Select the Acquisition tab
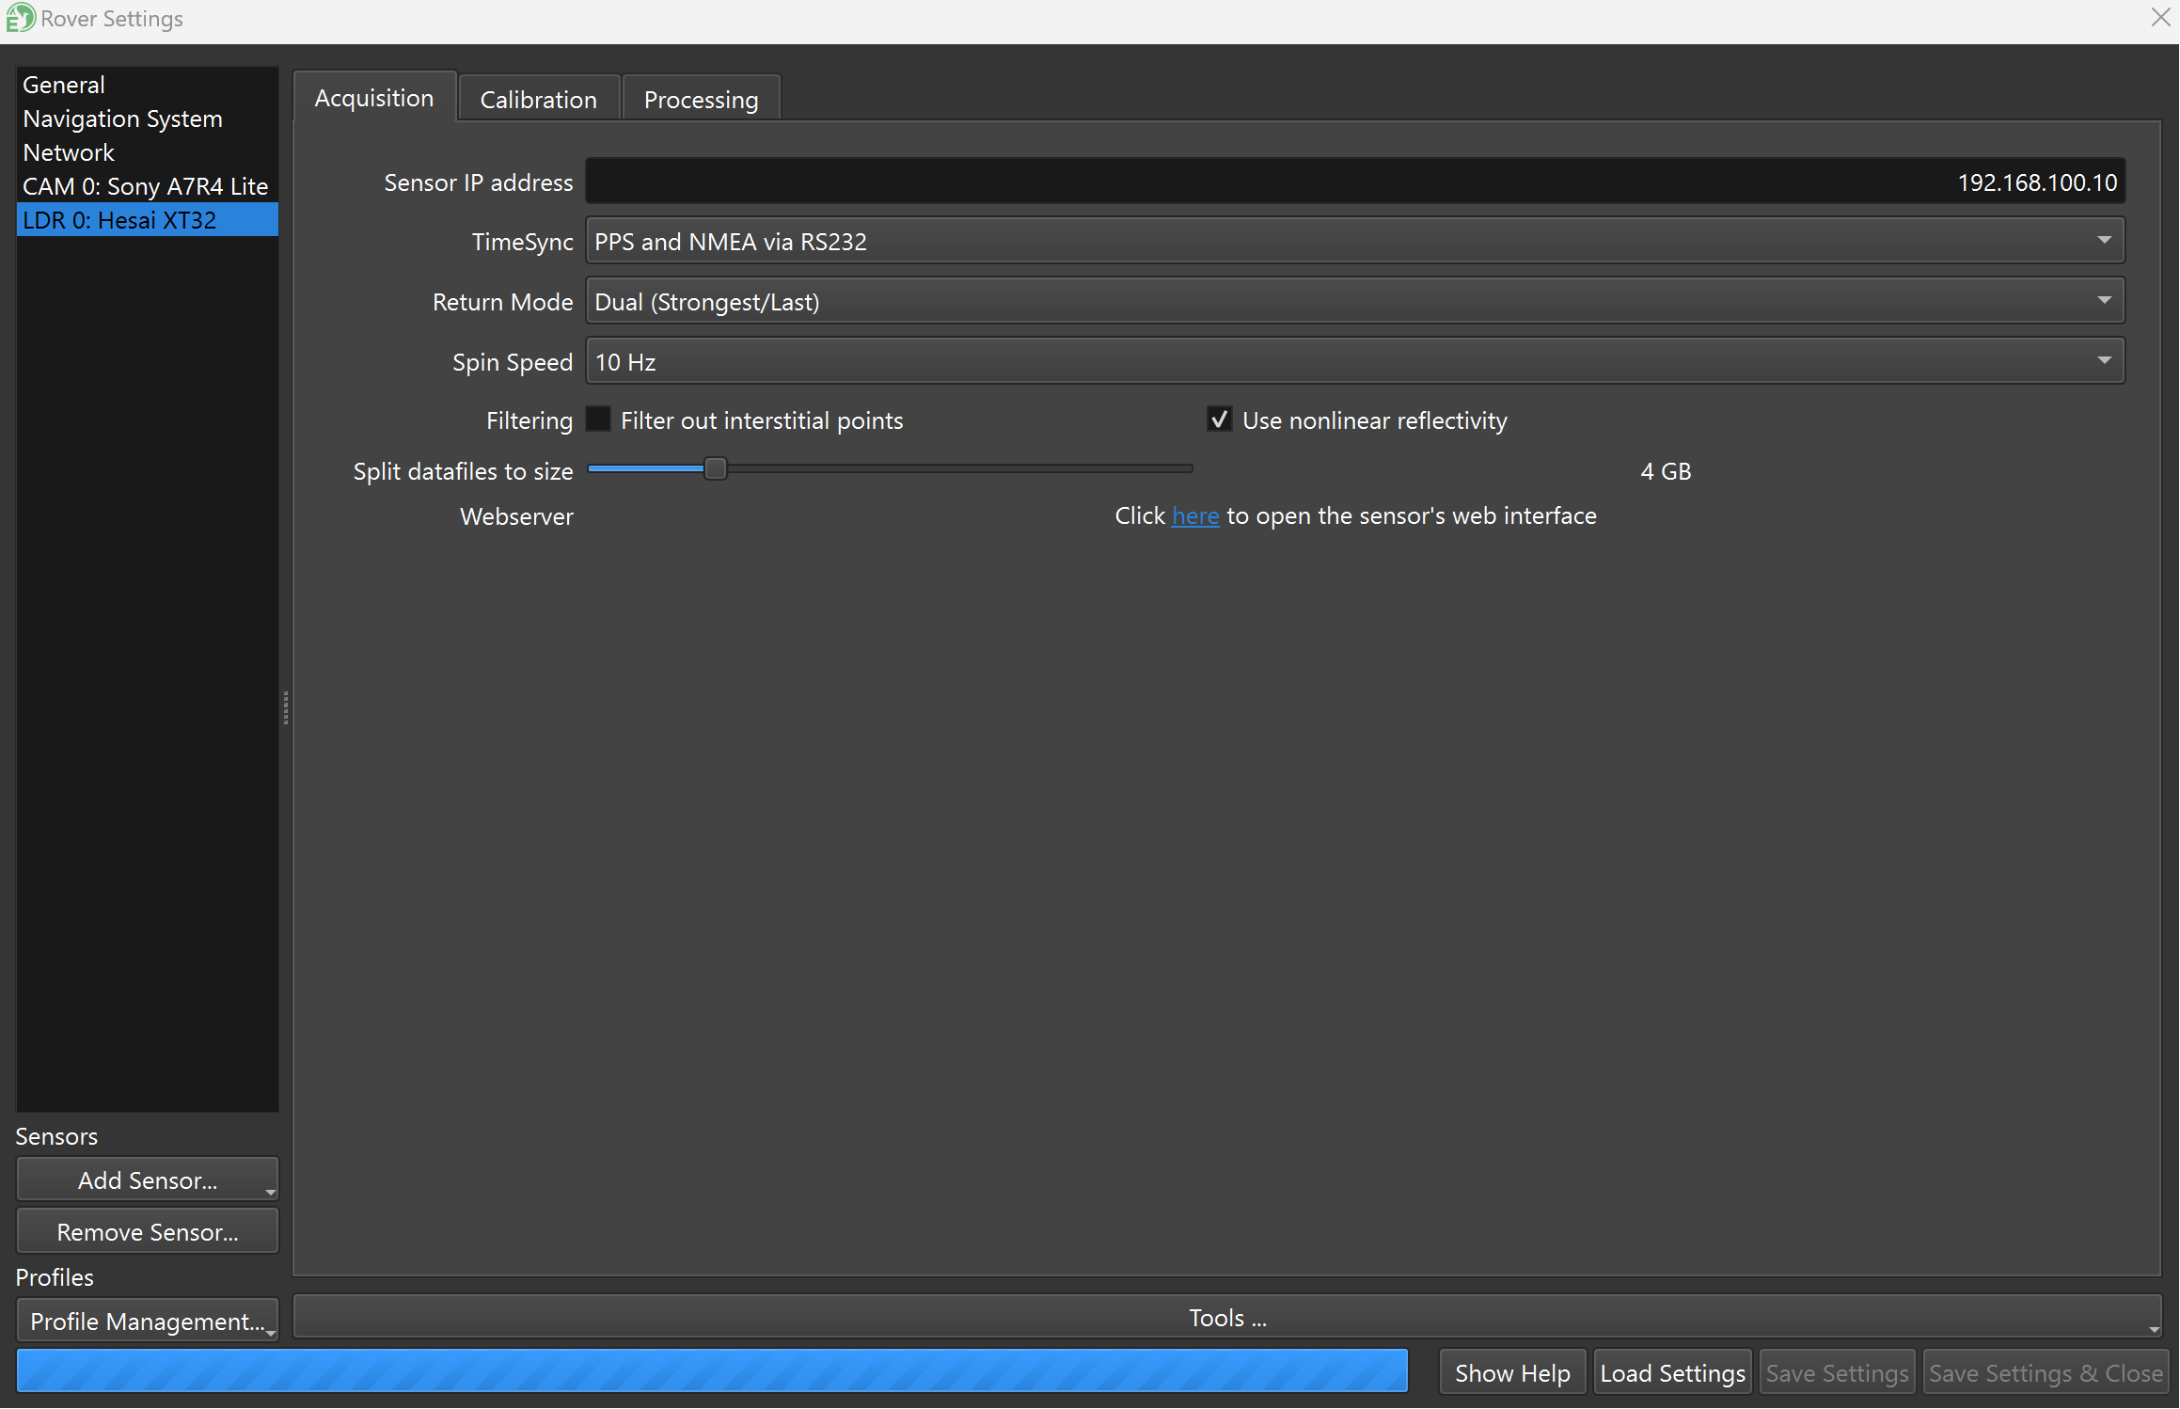 [x=374, y=98]
